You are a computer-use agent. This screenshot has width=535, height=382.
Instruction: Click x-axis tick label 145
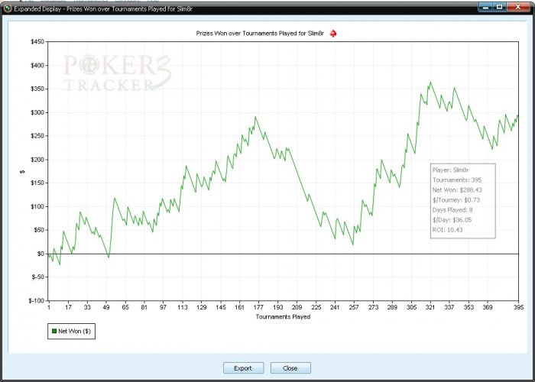click(x=220, y=307)
